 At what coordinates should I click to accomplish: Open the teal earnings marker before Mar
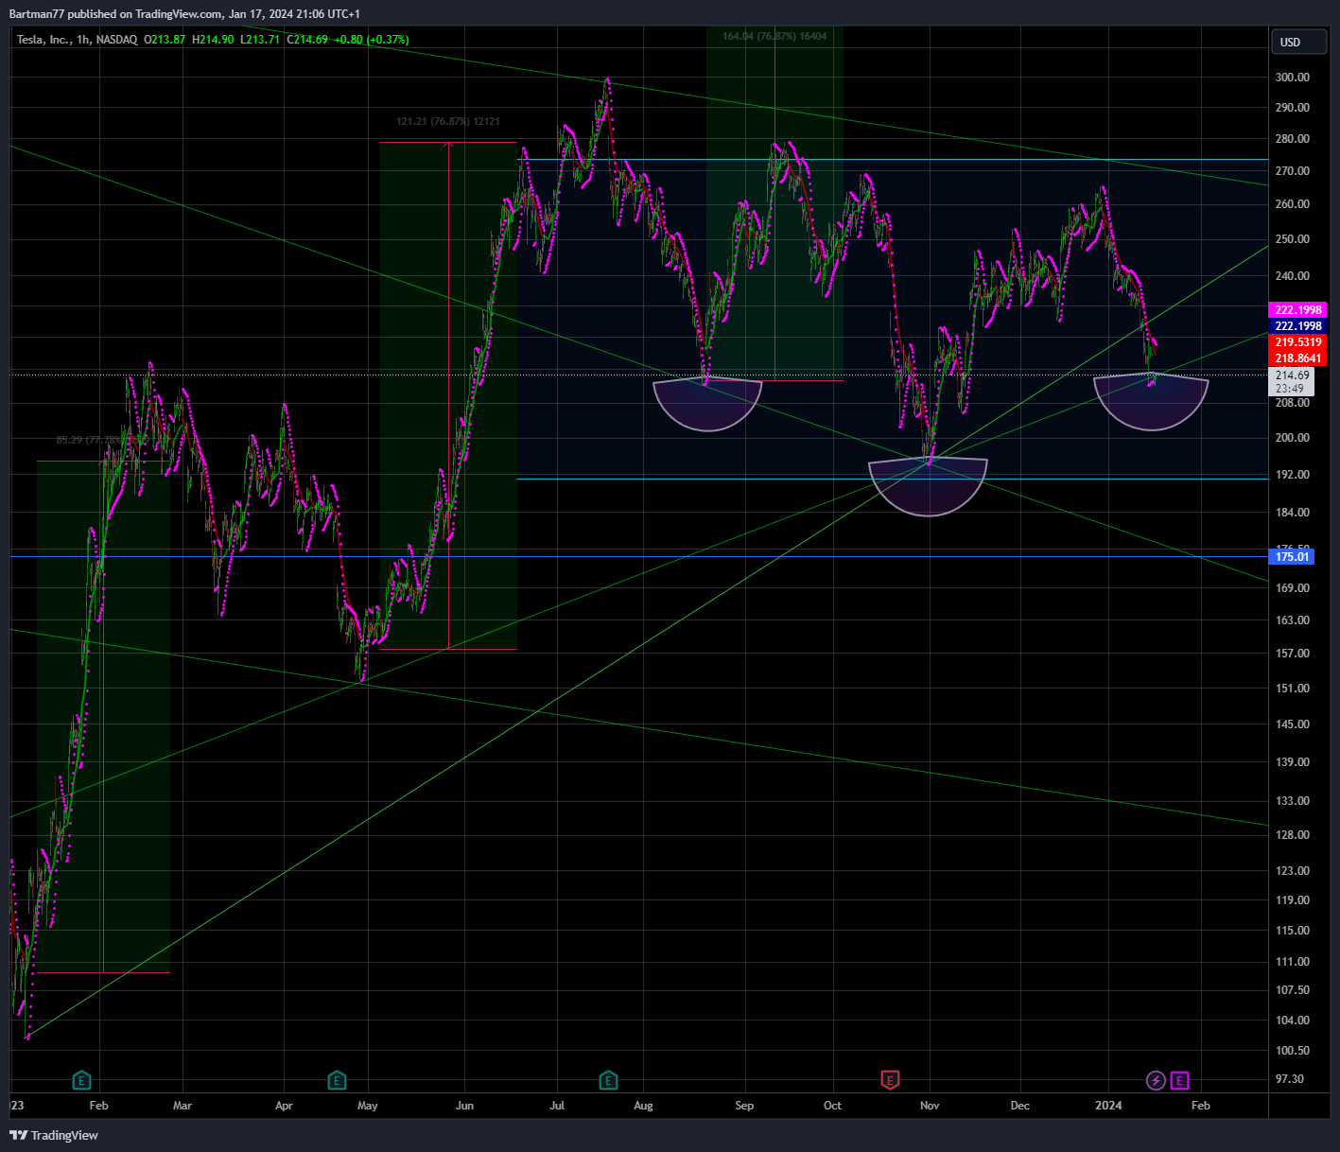pyautogui.click(x=82, y=1080)
